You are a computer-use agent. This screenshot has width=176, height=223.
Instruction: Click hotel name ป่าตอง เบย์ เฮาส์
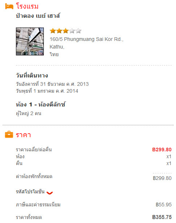(38, 15)
